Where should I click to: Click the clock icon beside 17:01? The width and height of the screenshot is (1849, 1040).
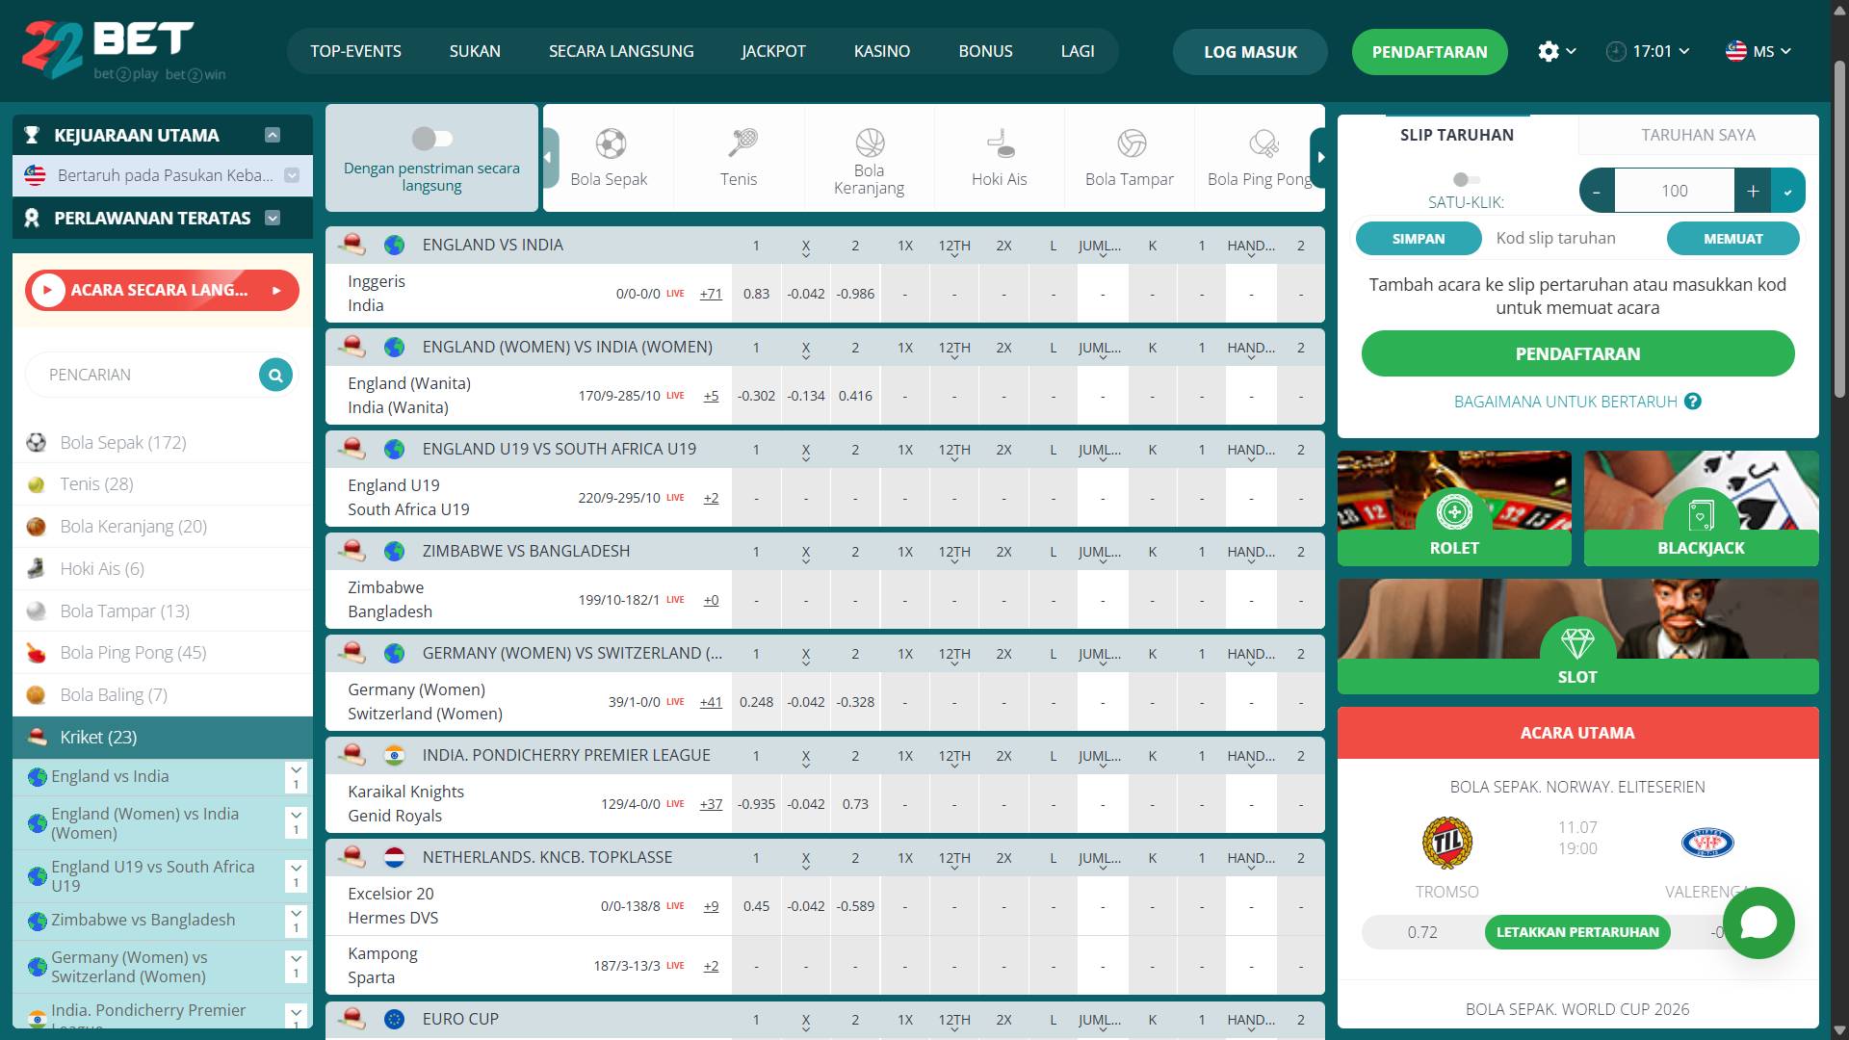point(1616,51)
